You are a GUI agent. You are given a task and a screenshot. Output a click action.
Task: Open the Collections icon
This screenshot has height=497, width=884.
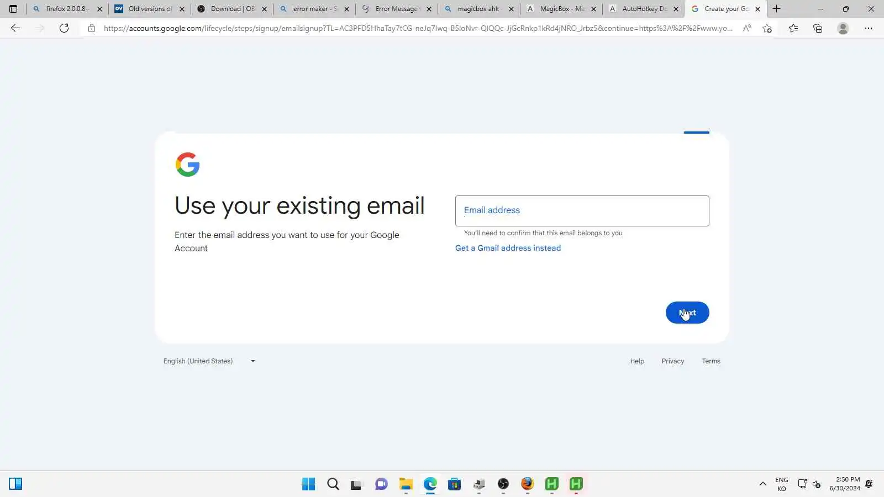[818, 28]
